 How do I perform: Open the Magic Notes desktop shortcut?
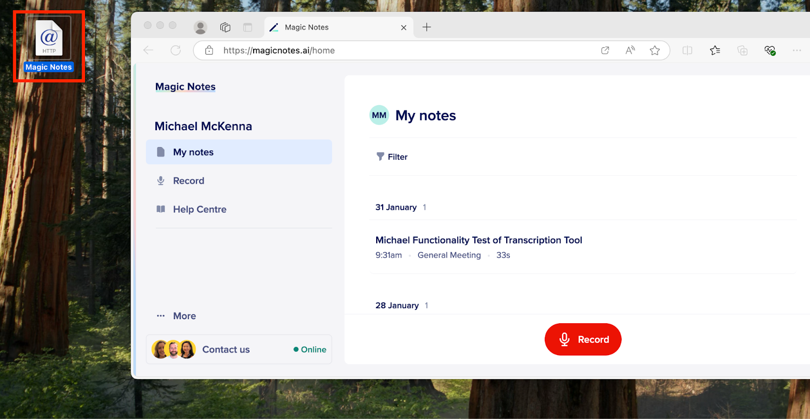(48, 38)
